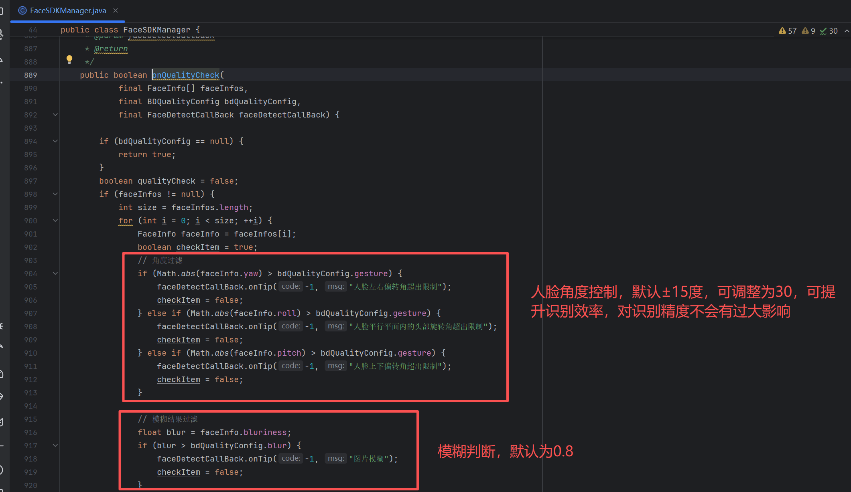Click the warnings indicator showing 57
Screen dimensions: 851x492
click(x=787, y=30)
